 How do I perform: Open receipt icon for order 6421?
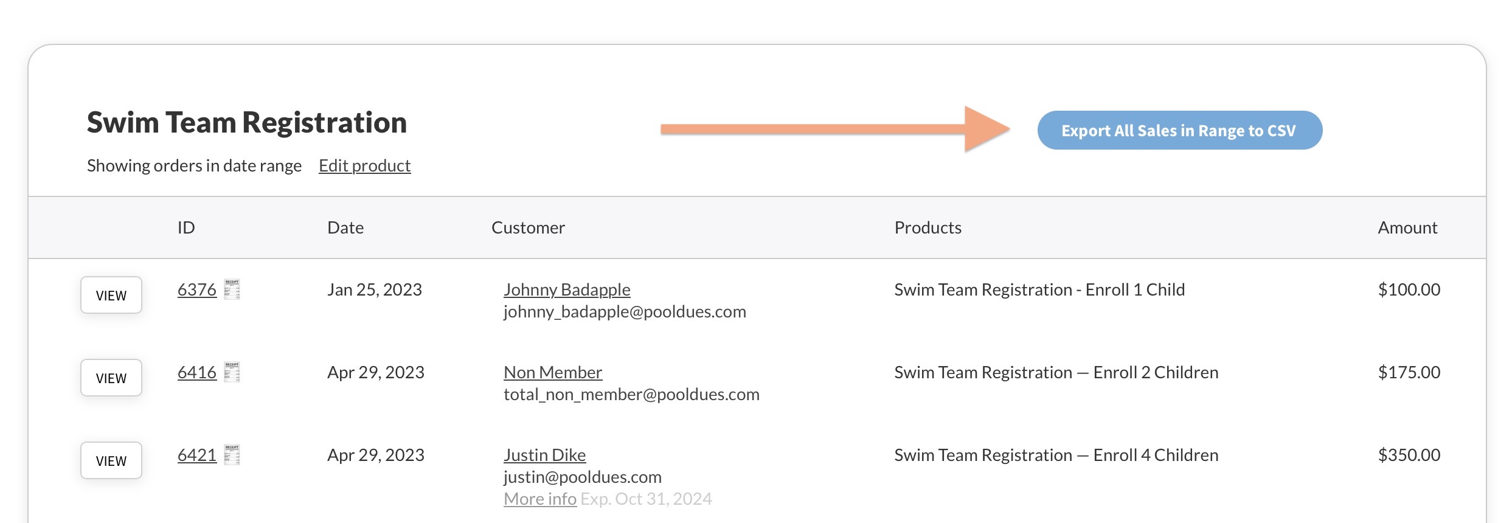click(x=232, y=455)
